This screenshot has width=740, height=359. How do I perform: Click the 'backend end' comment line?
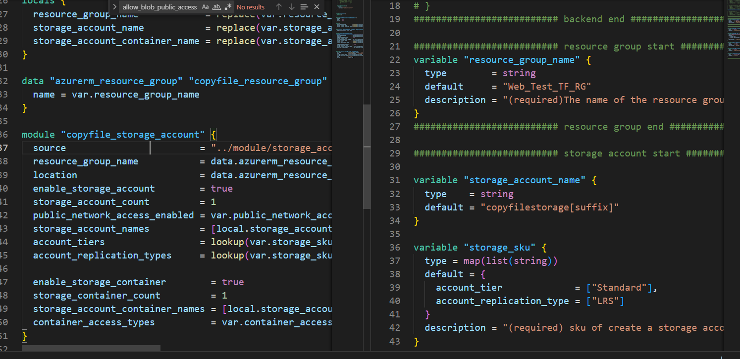coord(568,19)
